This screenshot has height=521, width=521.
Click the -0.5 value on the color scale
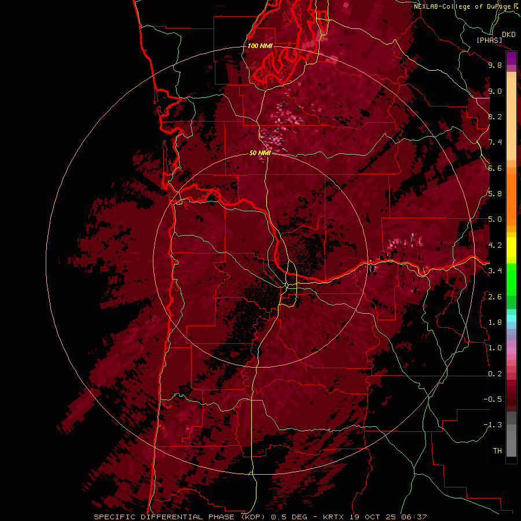point(493,399)
